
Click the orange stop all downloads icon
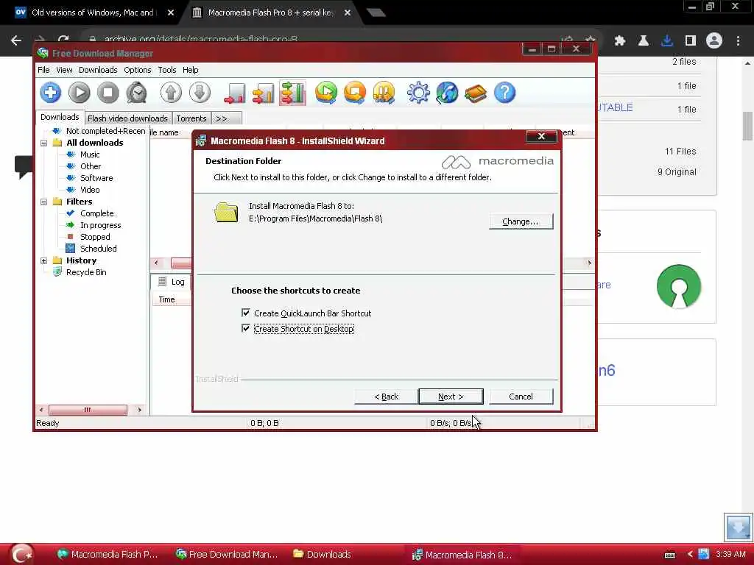tap(355, 92)
